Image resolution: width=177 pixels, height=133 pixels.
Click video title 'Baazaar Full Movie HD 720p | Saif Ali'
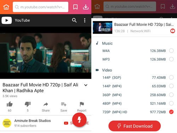(x=40, y=85)
